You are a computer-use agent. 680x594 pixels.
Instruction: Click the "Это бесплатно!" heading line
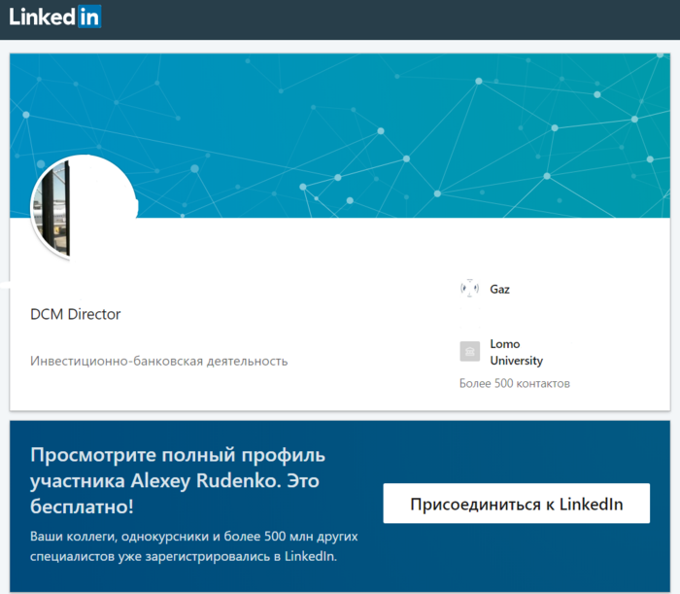point(83,507)
